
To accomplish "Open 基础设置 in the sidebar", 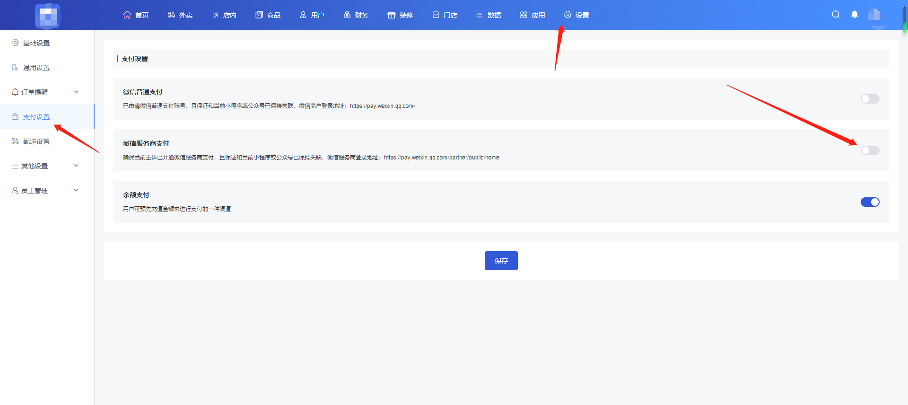I will point(36,43).
